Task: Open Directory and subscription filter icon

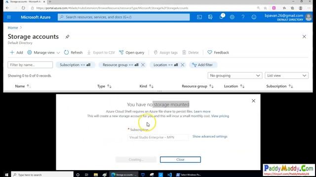Action: 210,17
